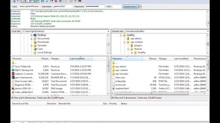
Task: Open the Remote site path dropdown
Action: (x=208, y=31)
